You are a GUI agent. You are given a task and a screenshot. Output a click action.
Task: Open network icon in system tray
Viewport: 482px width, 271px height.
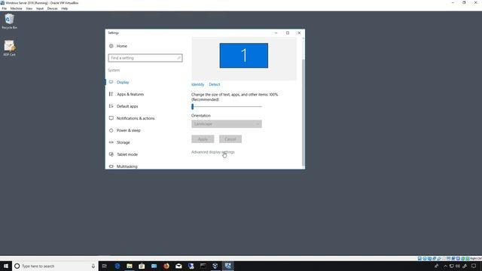point(452,266)
